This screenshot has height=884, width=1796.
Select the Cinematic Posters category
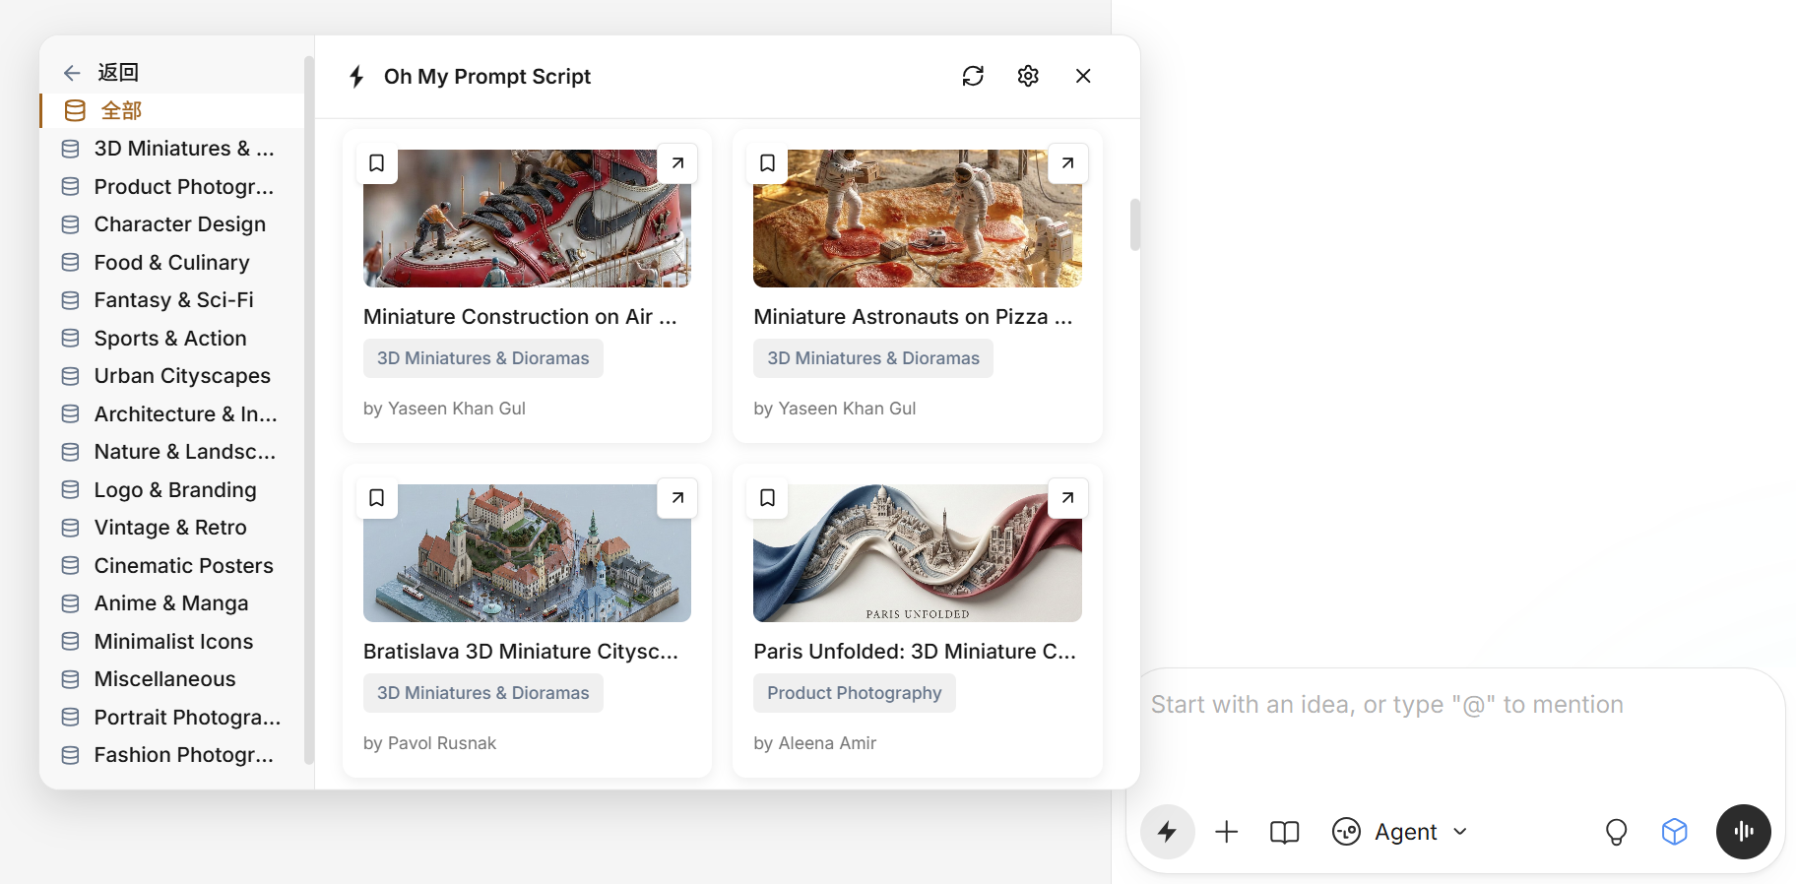[x=183, y=566]
